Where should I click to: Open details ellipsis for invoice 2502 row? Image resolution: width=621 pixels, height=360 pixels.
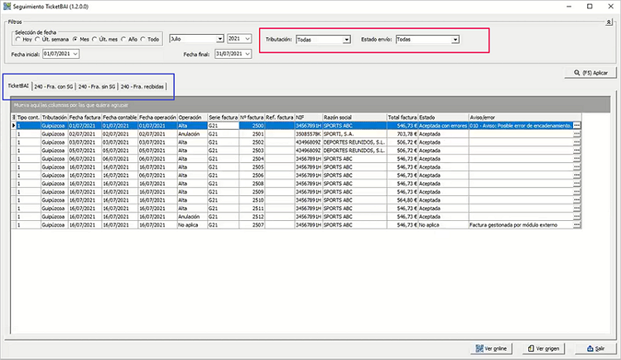click(x=576, y=142)
